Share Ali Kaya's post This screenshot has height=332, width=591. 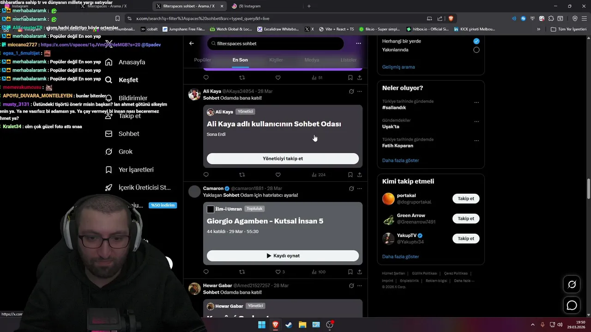pyautogui.click(x=360, y=175)
